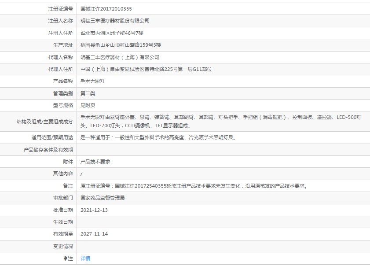The height and width of the screenshot is (266, 370).
Task: Click the 变更情况 label
Action: pyautogui.click(x=63, y=246)
